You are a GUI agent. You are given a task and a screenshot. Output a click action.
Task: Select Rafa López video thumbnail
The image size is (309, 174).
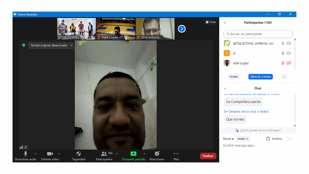click(x=116, y=29)
